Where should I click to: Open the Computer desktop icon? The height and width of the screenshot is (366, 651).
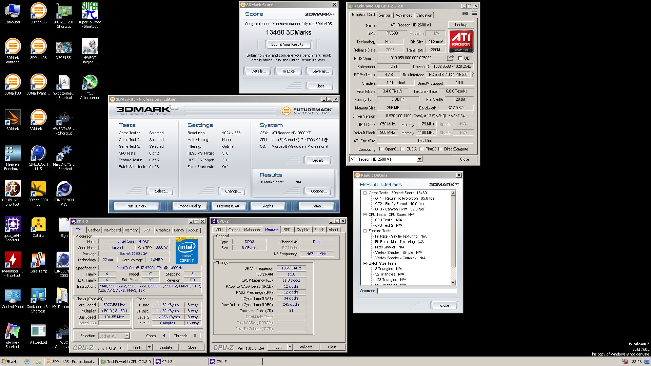tap(13, 14)
